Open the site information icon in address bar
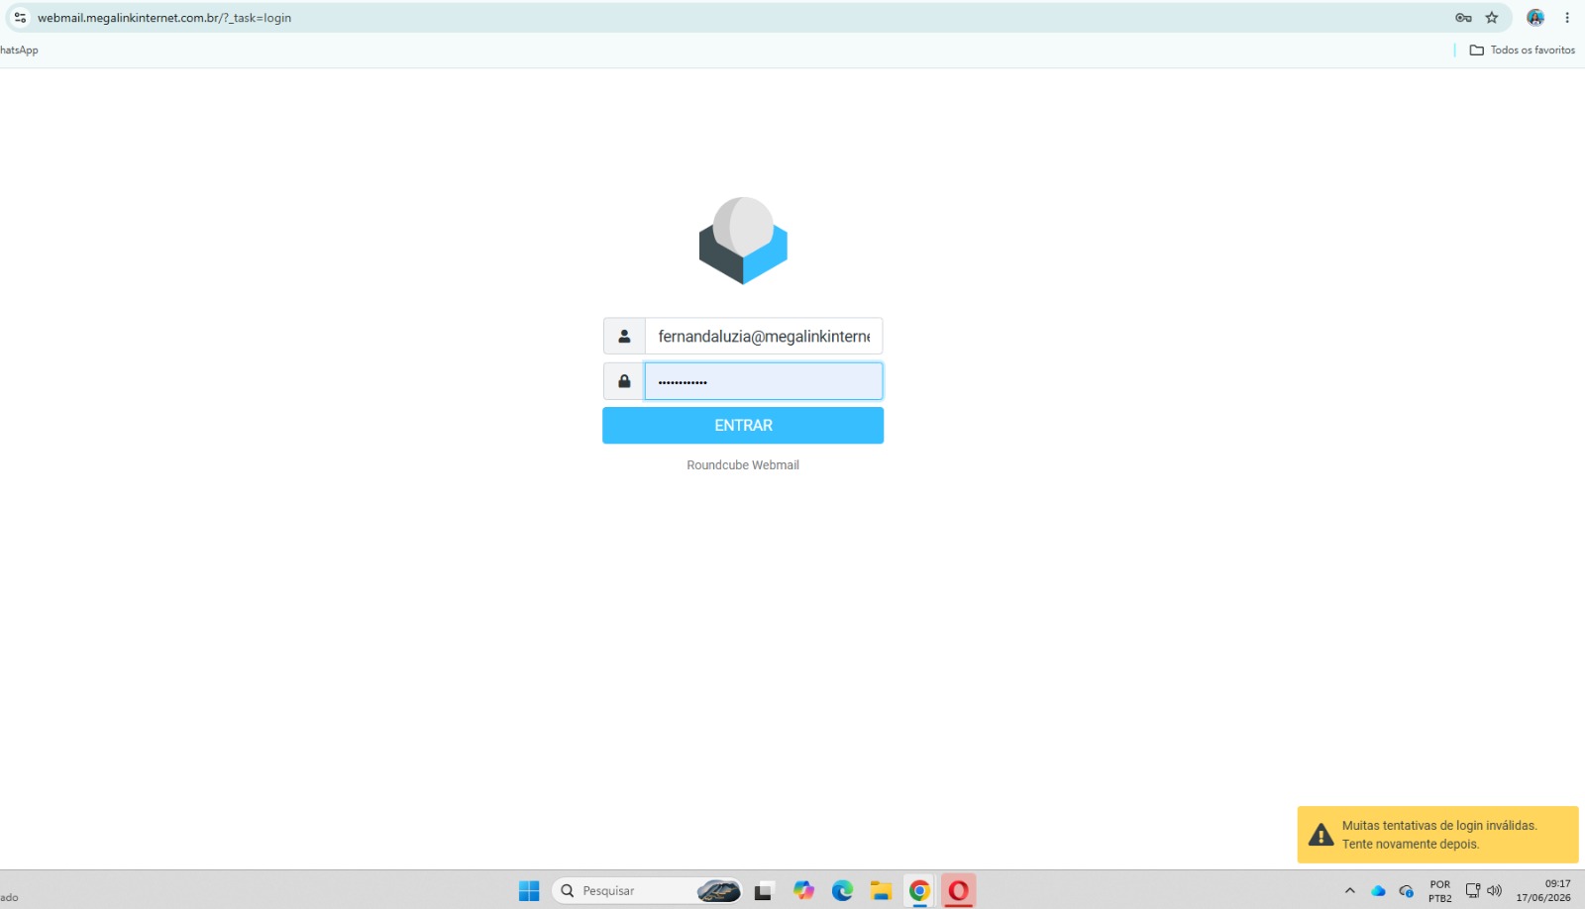Viewport: 1585px width, 909px height. 20,18
